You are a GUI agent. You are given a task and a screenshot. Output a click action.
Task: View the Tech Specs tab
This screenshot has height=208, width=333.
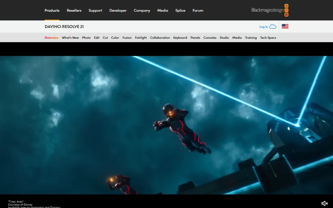point(268,37)
